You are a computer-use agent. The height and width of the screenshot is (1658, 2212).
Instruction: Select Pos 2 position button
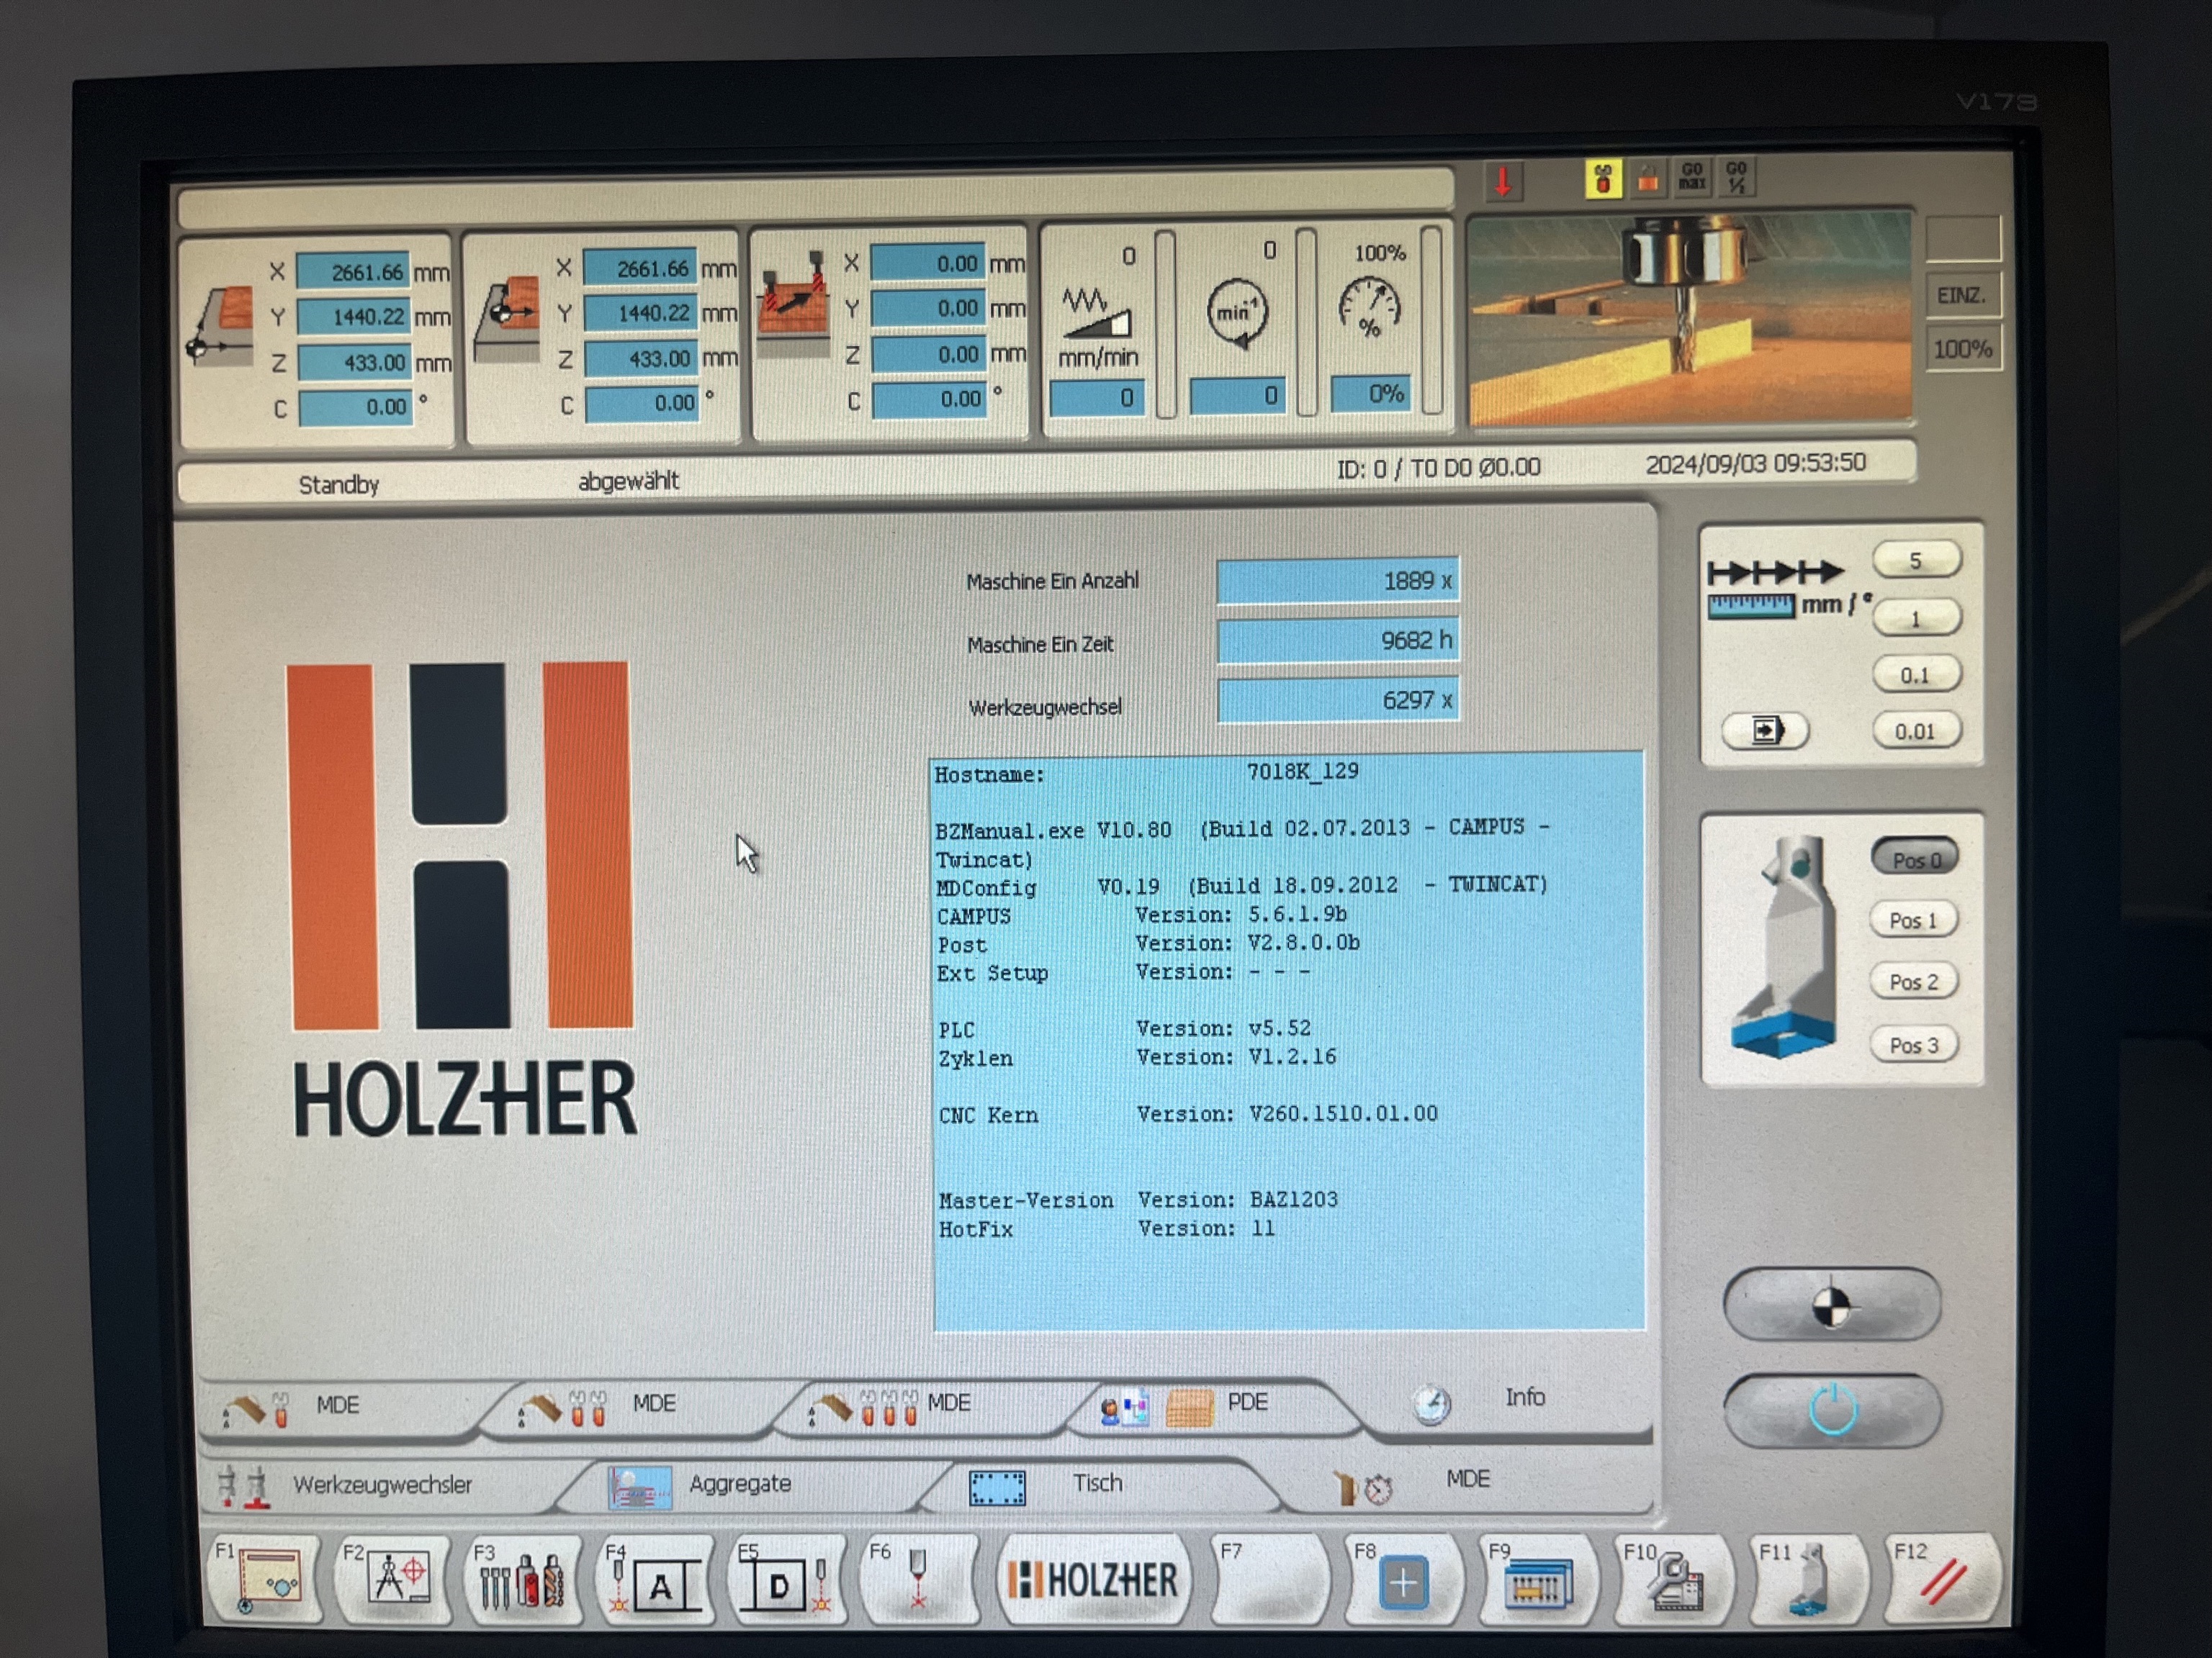pyautogui.click(x=1913, y=982)
